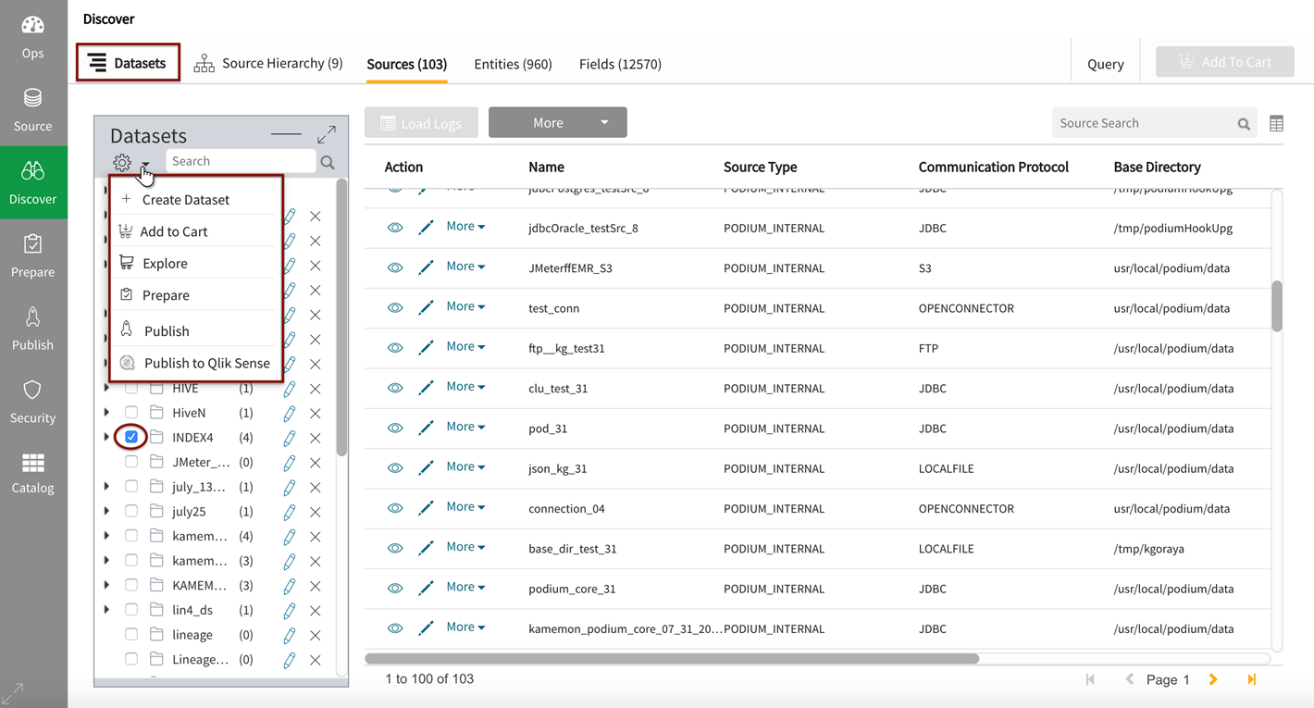Go to the Catalog module icon

(32, 473)
